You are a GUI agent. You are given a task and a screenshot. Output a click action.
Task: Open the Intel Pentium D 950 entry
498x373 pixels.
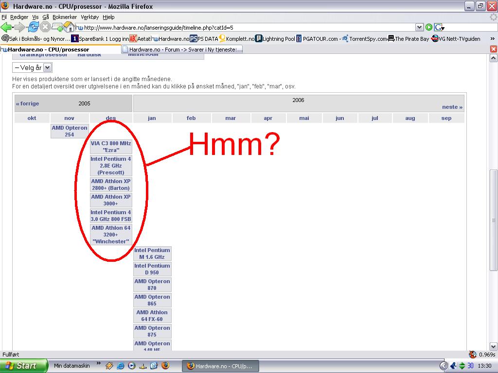coord(152,269)
